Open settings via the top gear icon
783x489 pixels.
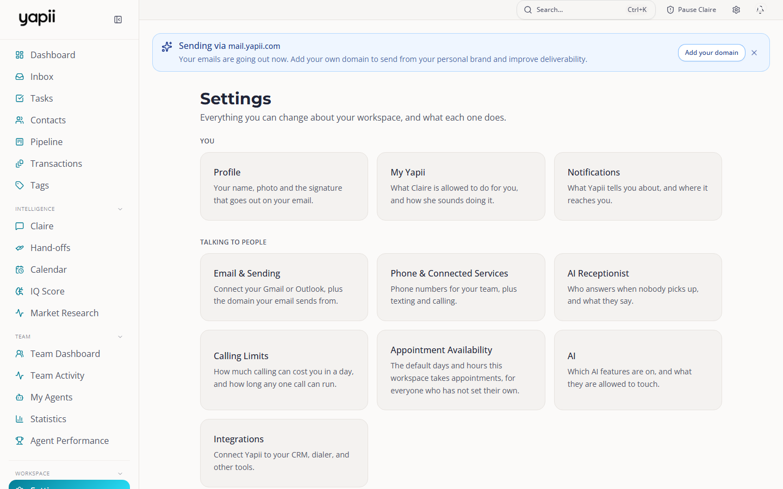[736, 10]
